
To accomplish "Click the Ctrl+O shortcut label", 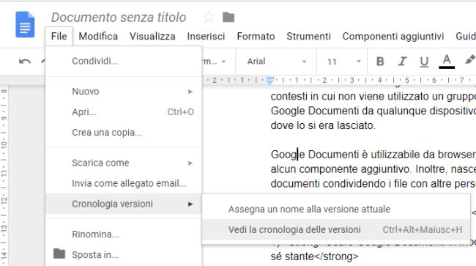I will [x=180, y=112].
